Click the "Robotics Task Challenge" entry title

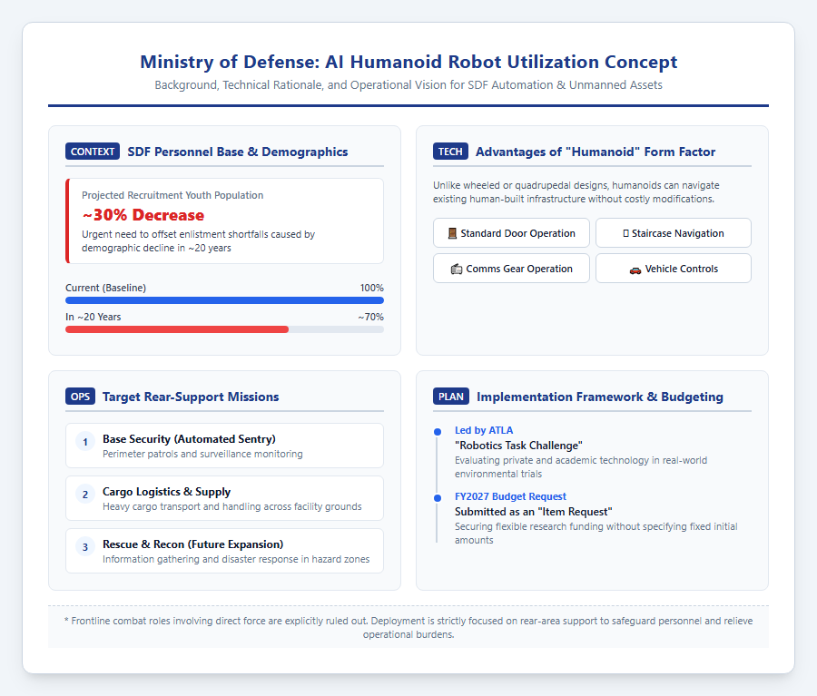[518, 446]
